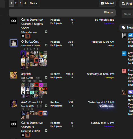Image resolution: width=133 pixels, height=139 pixels.
Task: Click the pink F user avatar
Action: pyautogui.click(x=124, y=71)
